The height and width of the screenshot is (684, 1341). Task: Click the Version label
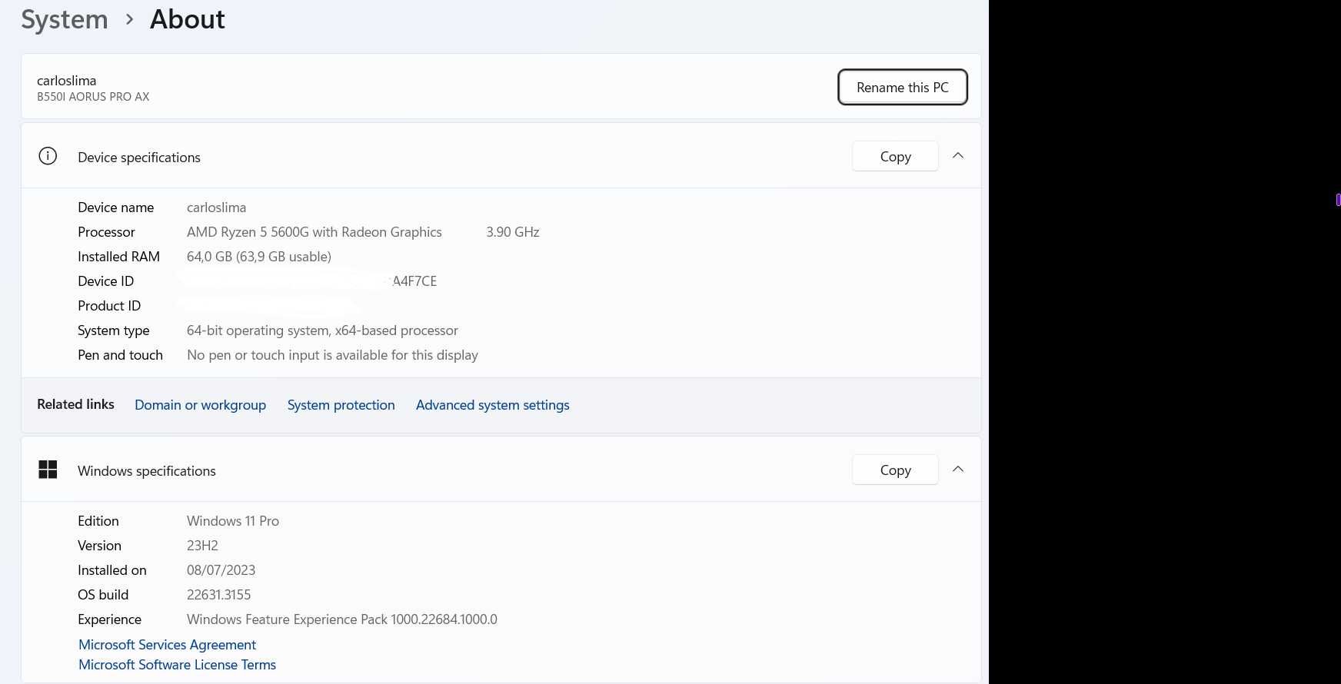[x=99, y=546]
